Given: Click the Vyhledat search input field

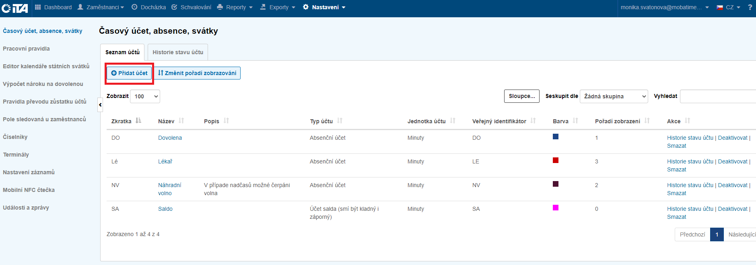Looking at the screenshot, I should [717, 96].
